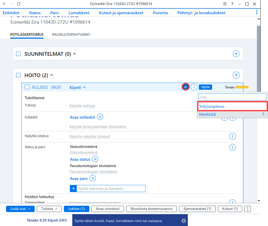Click highlighted plus icon on Käynti row
268x226 pixels.
pyautogui.click(x=185, y=87)
